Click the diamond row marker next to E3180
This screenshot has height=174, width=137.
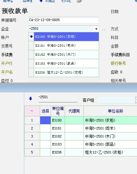[32, 36]
